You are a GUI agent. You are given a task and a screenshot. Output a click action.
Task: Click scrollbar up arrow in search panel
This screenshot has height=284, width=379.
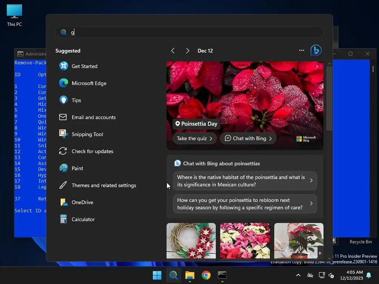pyautogui.click(x=329, y=64)
